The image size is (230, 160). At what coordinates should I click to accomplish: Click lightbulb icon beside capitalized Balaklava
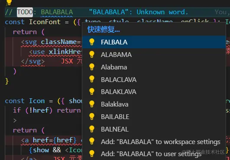tap(92, 104)
